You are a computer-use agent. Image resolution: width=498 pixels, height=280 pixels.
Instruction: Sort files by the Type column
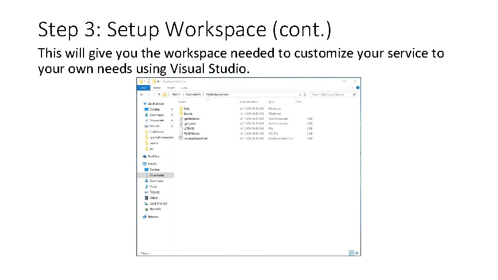coord(271,102)
